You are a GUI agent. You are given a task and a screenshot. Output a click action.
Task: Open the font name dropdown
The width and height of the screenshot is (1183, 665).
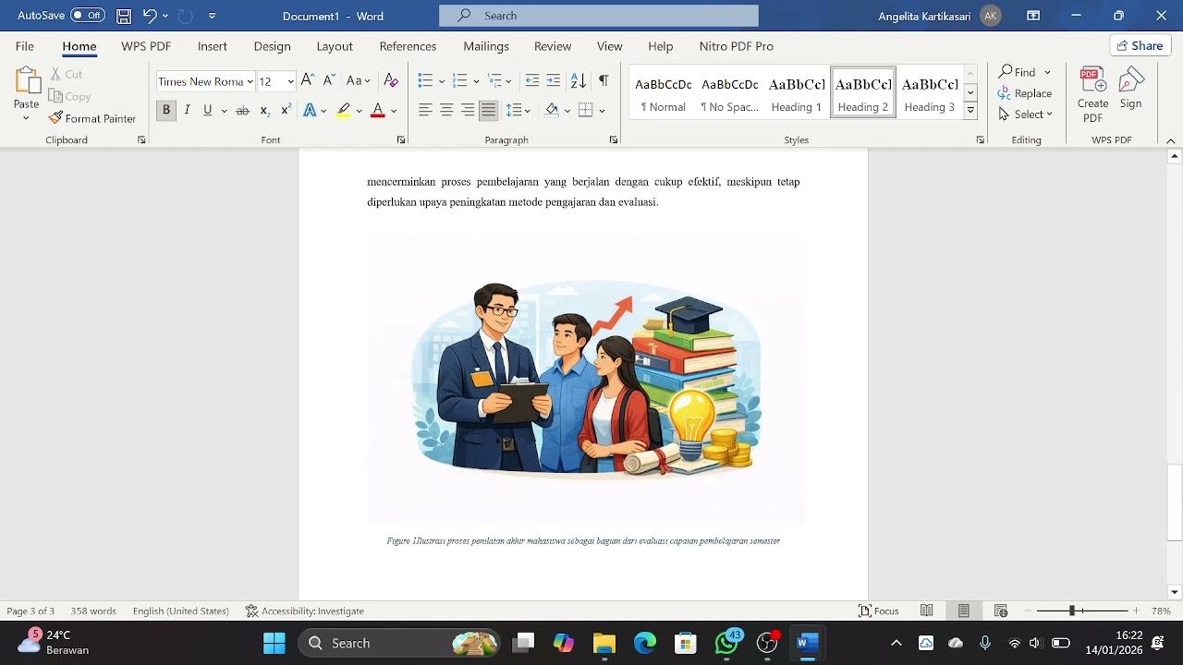pyautogui.click(x=250, y=81)
